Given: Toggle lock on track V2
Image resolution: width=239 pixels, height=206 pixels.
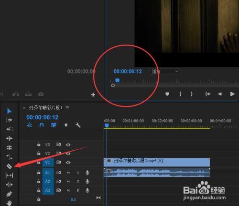Looking at the screenshot, I should click(39, 153).
